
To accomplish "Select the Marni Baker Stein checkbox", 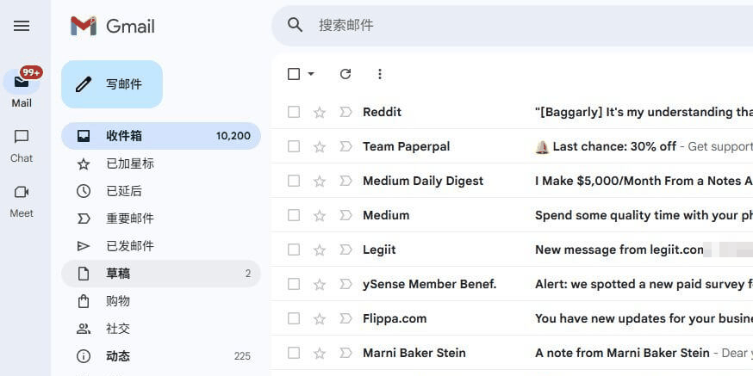I will (x=294, y=353).
